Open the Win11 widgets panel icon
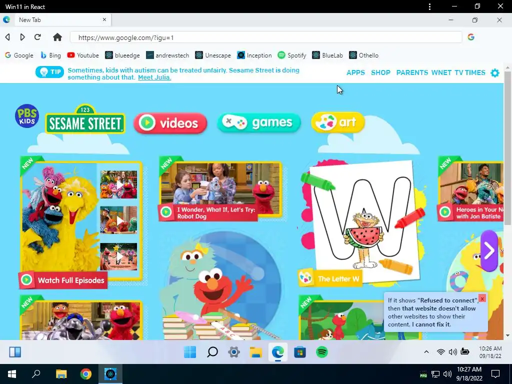Screen dimensions: 512x384 point(15,352)
